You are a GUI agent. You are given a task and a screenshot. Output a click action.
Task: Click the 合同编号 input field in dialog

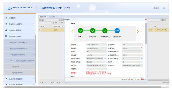(96, 45)
